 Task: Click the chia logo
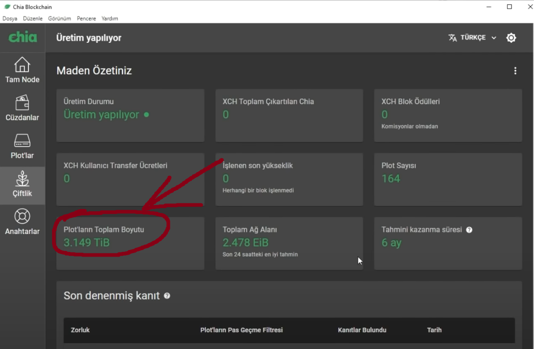(x=23, y=37)
